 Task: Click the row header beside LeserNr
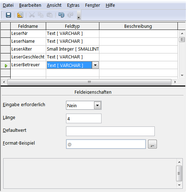[x=5, y=33]
